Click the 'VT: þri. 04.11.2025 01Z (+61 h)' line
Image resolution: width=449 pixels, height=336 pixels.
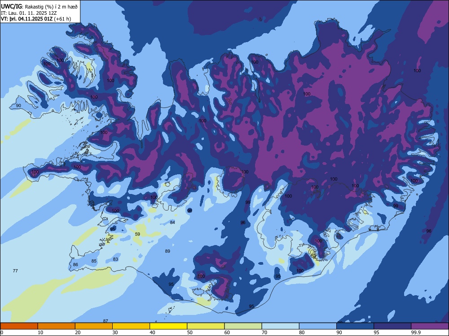(x=36, y=19)
